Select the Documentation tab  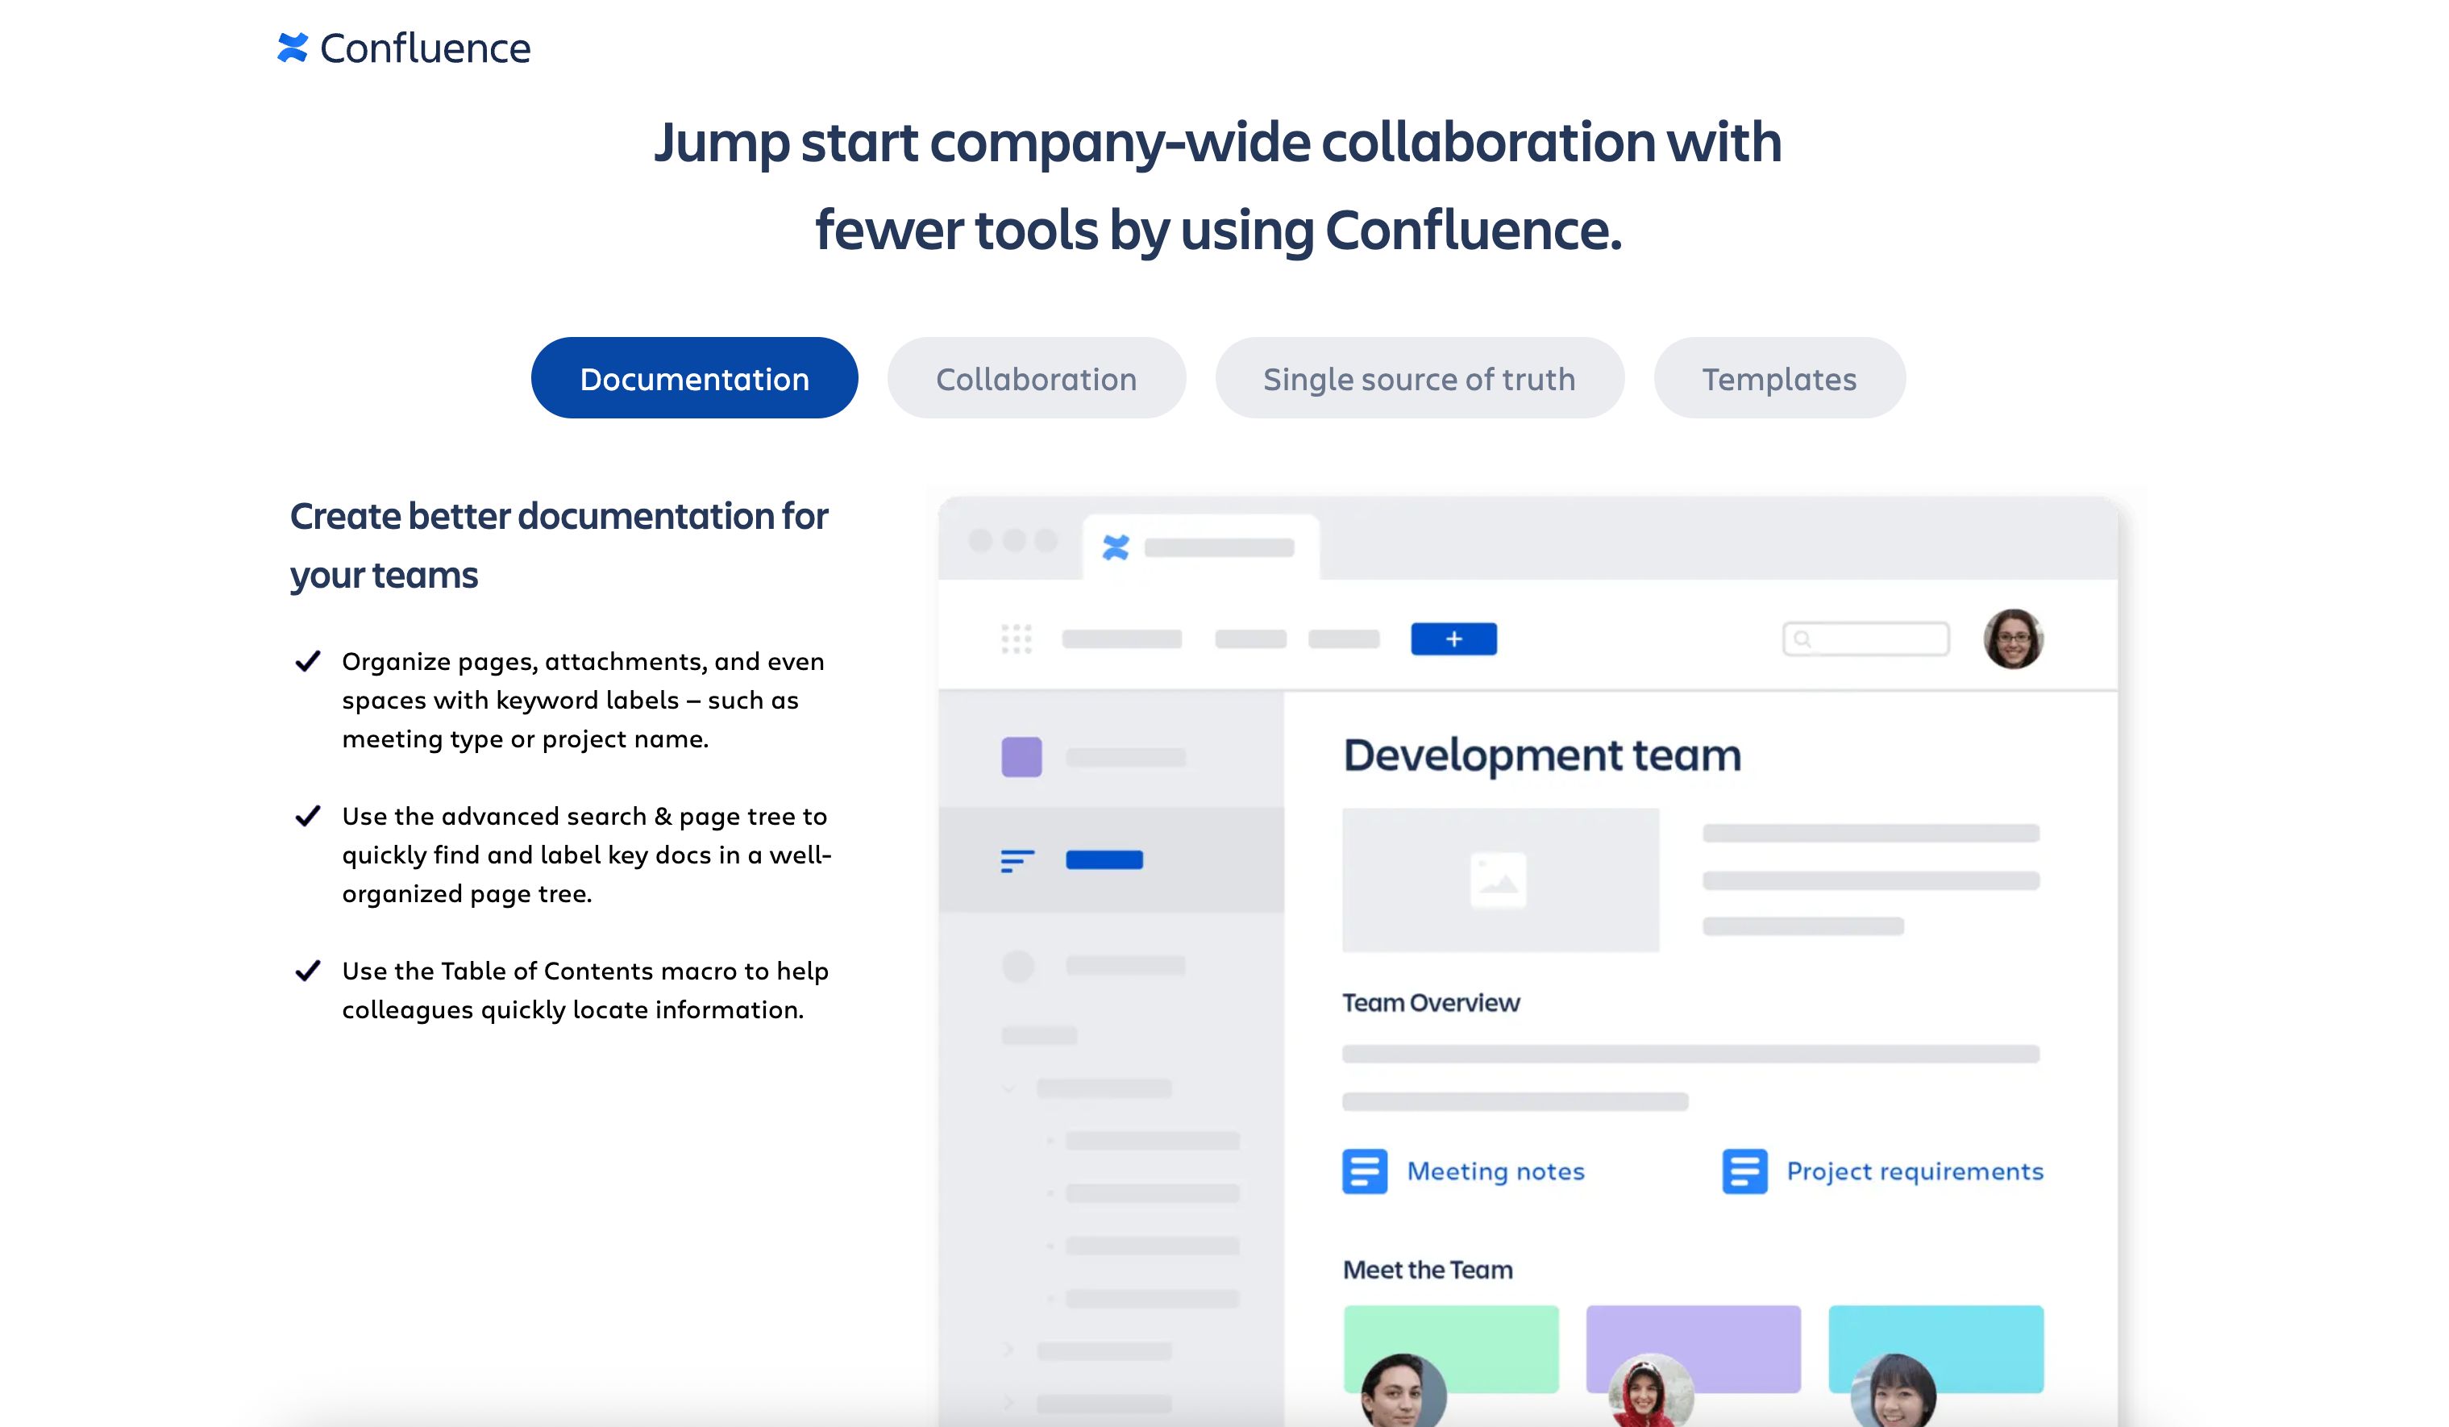click(694, 379)
